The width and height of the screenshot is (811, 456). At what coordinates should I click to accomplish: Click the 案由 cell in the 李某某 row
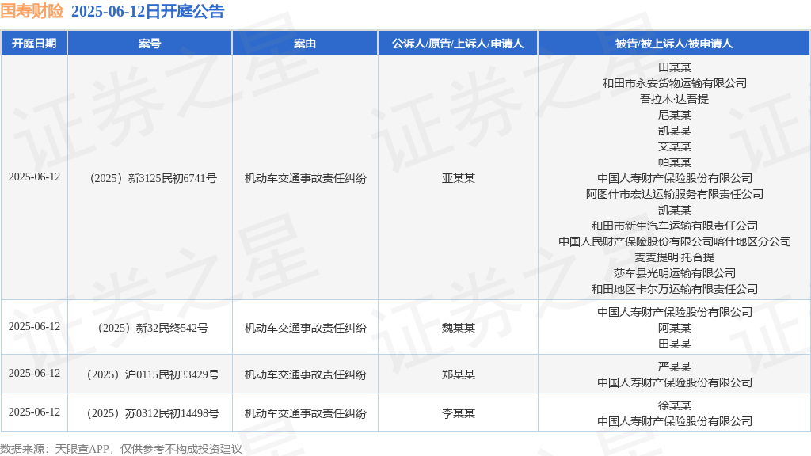[x=305, y=413]
